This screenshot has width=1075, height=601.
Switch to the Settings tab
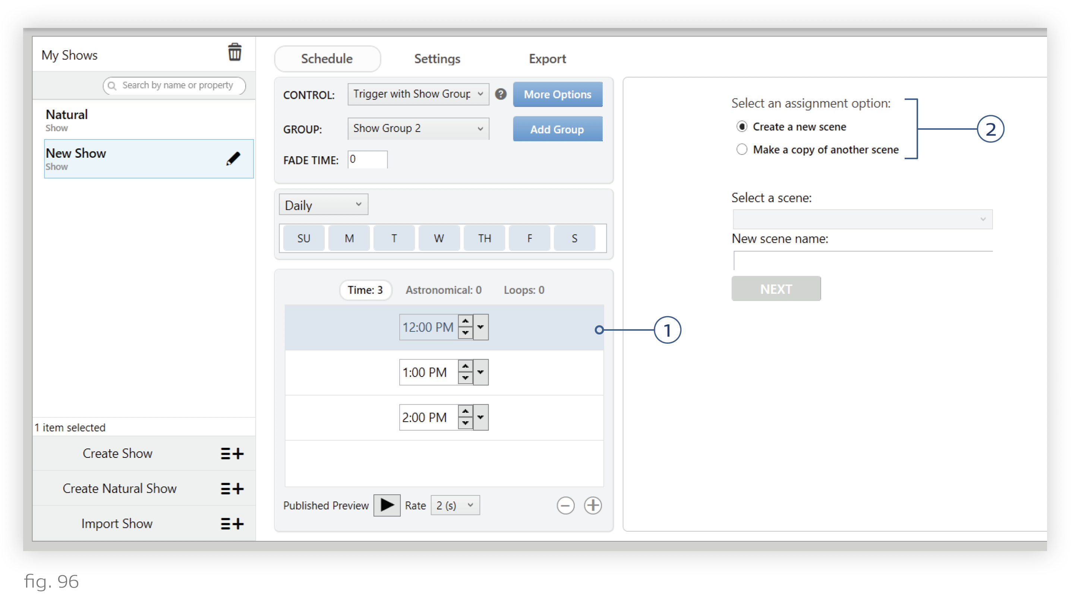tap(437, 59)
